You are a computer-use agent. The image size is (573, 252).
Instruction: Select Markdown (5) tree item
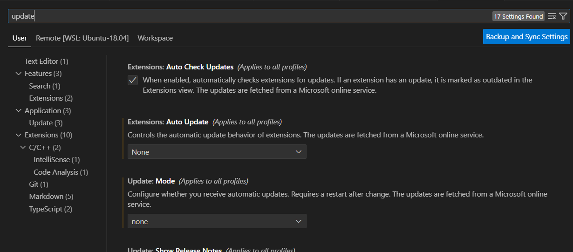51,197
